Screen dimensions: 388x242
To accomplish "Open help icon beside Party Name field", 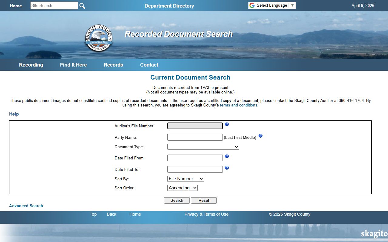I will click(260, 136).
